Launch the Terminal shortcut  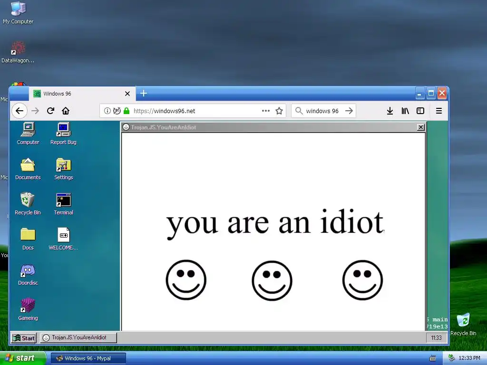[63, 204]
